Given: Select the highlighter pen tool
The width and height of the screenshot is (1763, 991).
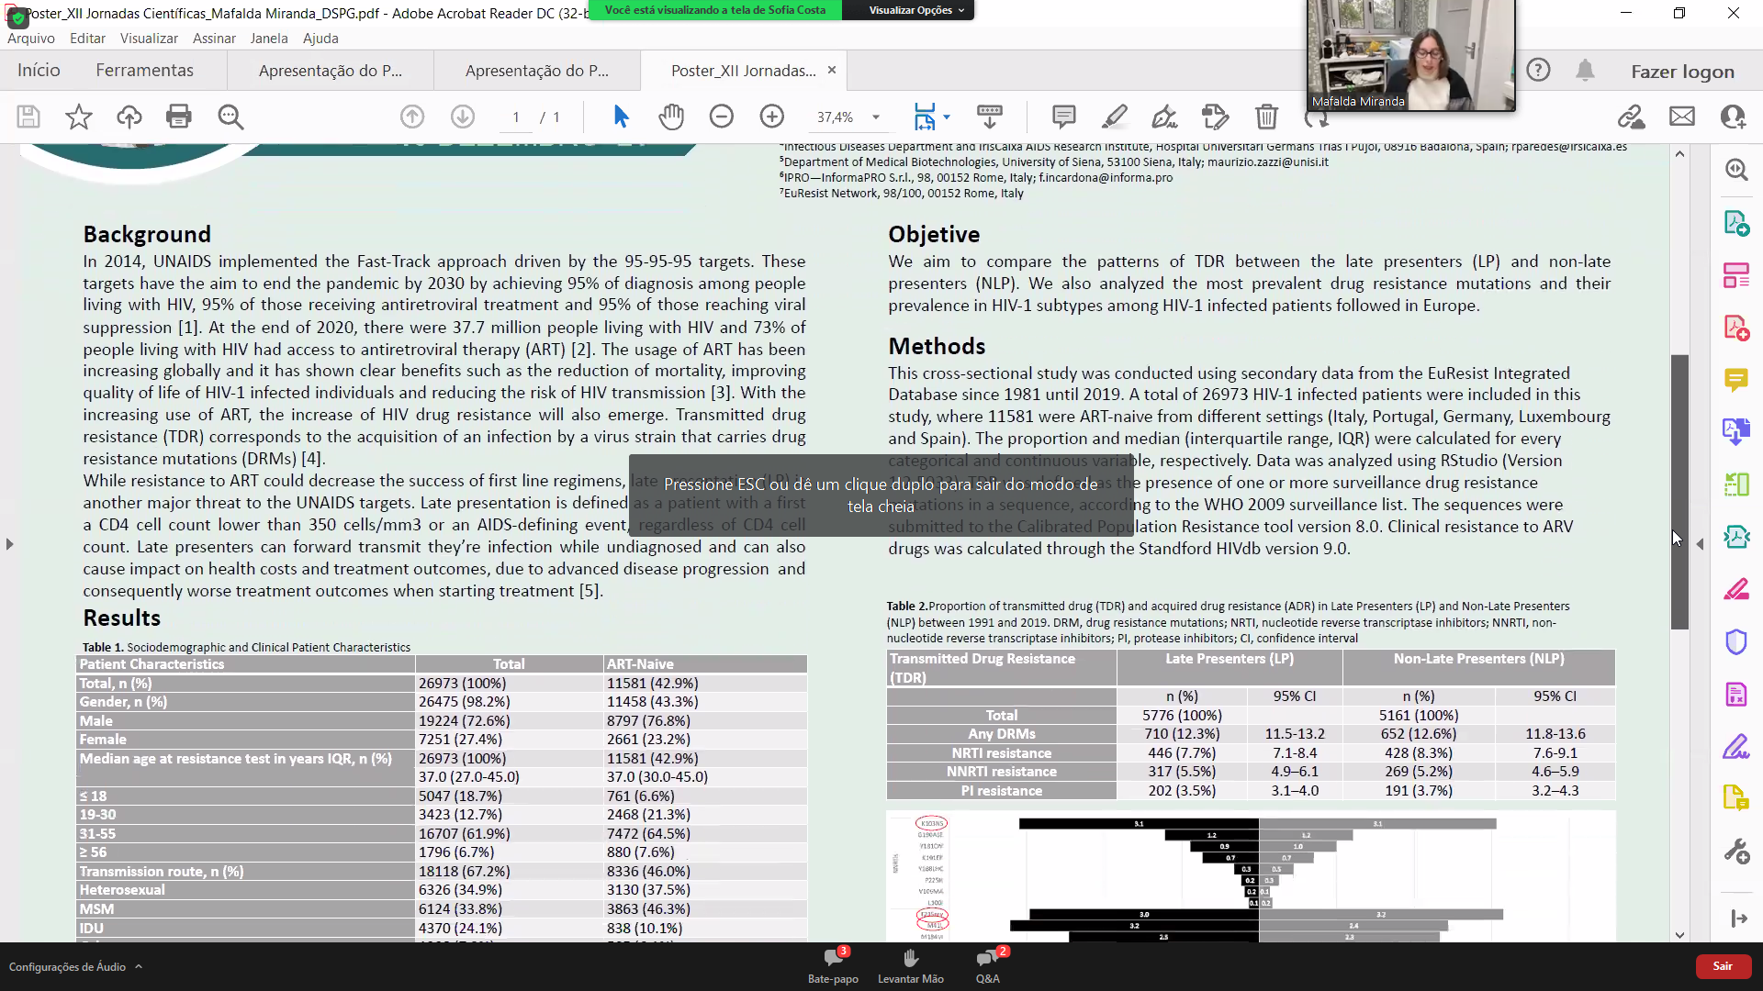Looking at the screenshot, I should tap(1114, 117).
